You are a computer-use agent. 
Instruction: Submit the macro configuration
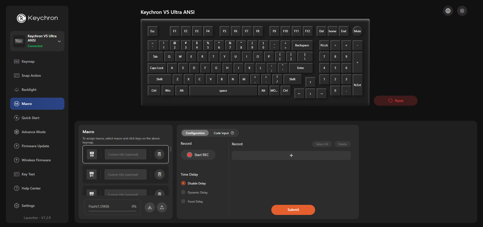pyautogui.click(x=293, y=210)
